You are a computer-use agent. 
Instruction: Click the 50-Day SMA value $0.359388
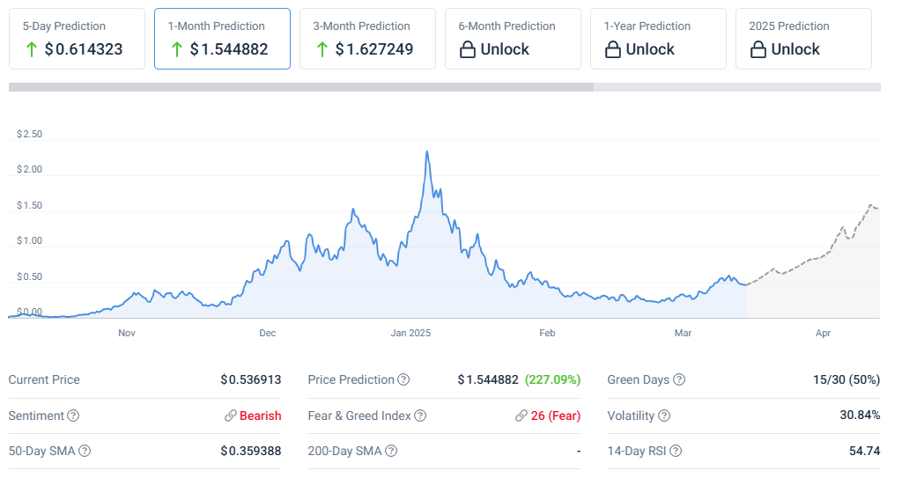tap(251, 451)
